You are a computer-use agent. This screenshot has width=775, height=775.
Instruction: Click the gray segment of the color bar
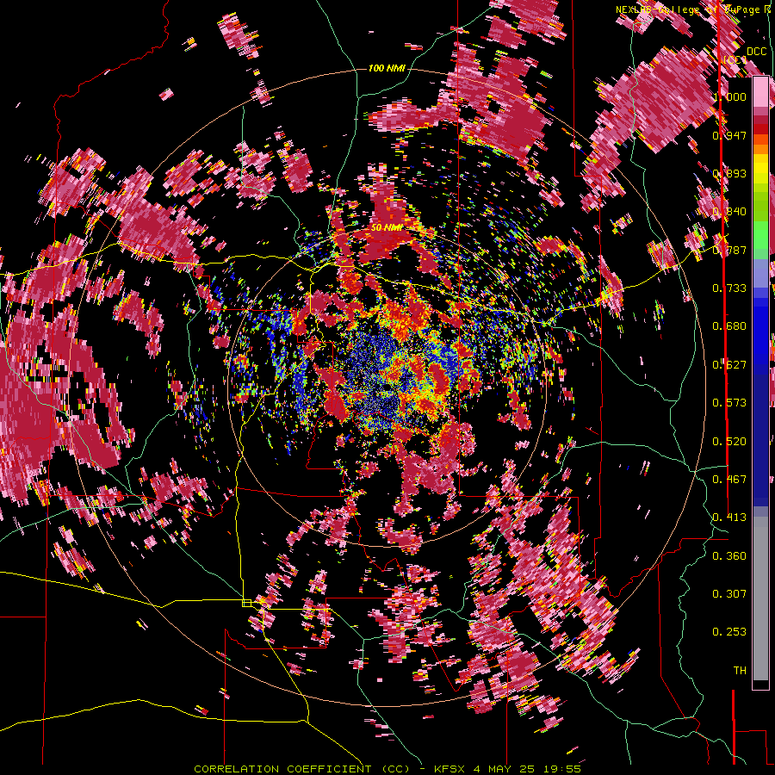[760, 598]
